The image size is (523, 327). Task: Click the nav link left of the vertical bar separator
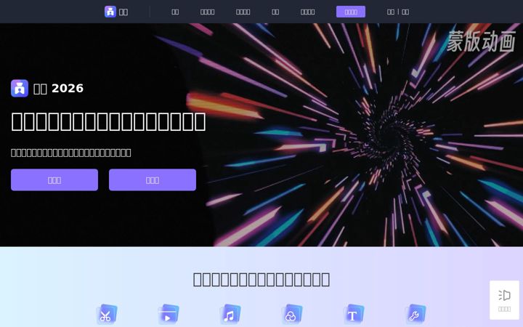click(391, 12)
